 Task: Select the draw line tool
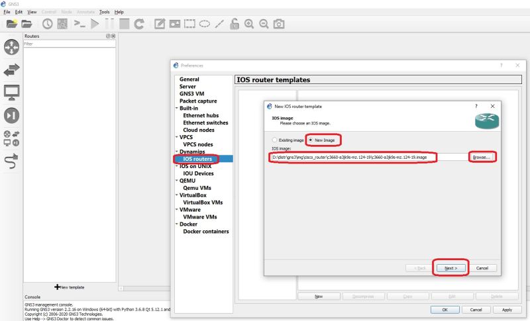pos(219,24)
